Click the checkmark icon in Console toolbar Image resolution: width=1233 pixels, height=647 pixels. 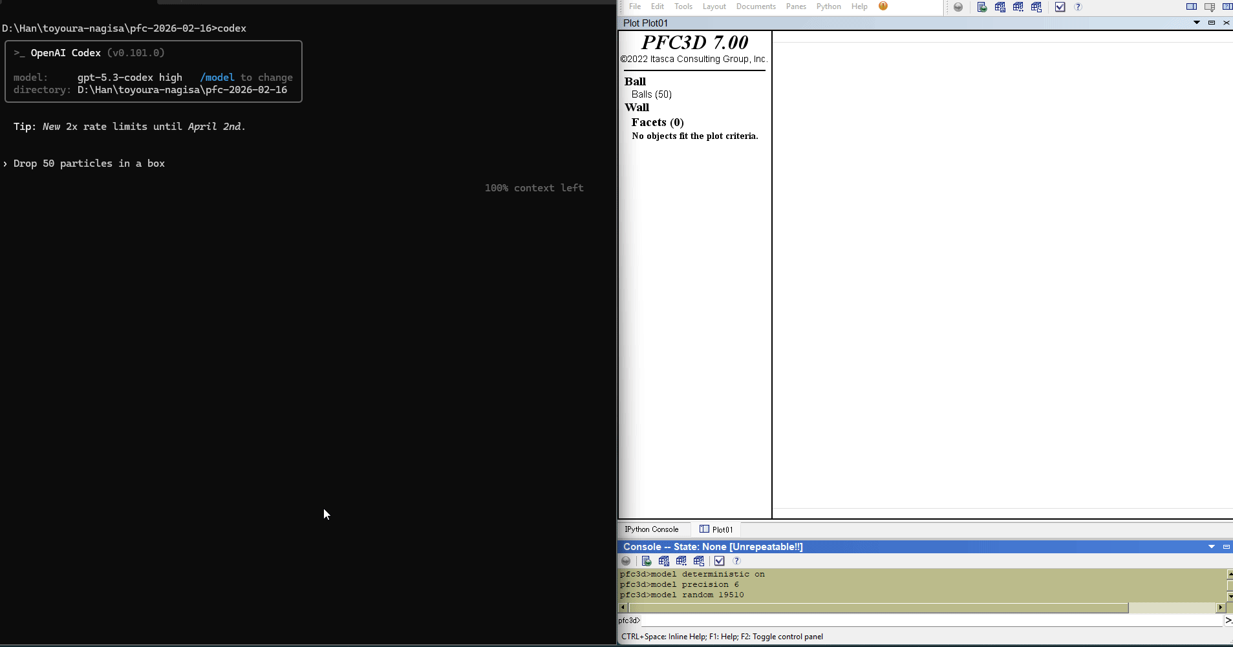pyautogui.click(x=720, y=561)
